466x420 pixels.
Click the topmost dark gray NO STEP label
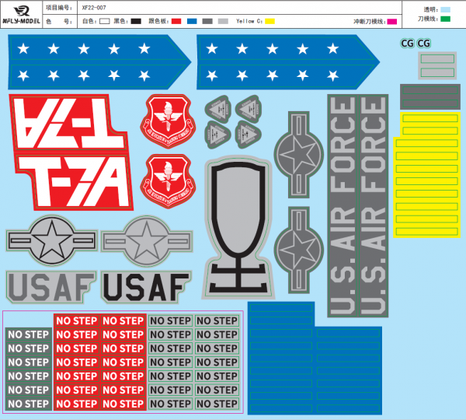pyautogui.click(x=29, y=334)
